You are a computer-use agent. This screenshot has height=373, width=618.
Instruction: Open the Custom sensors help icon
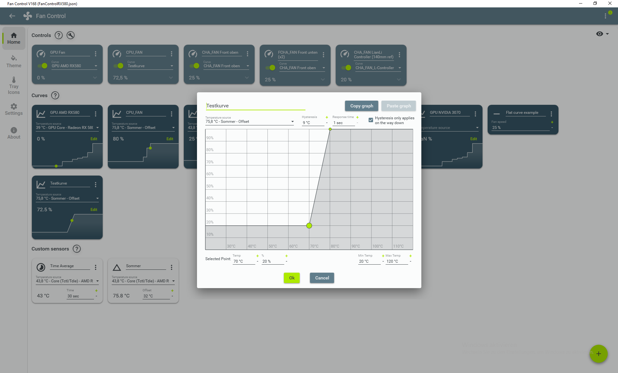click(77, 249)
